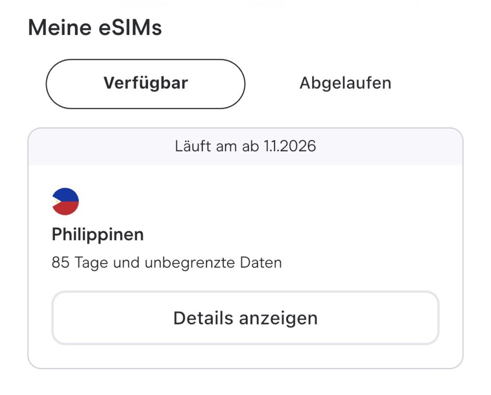Tap the Meine eSIMs heading
Screen dimensions: 491x395
tap(95, 28)
